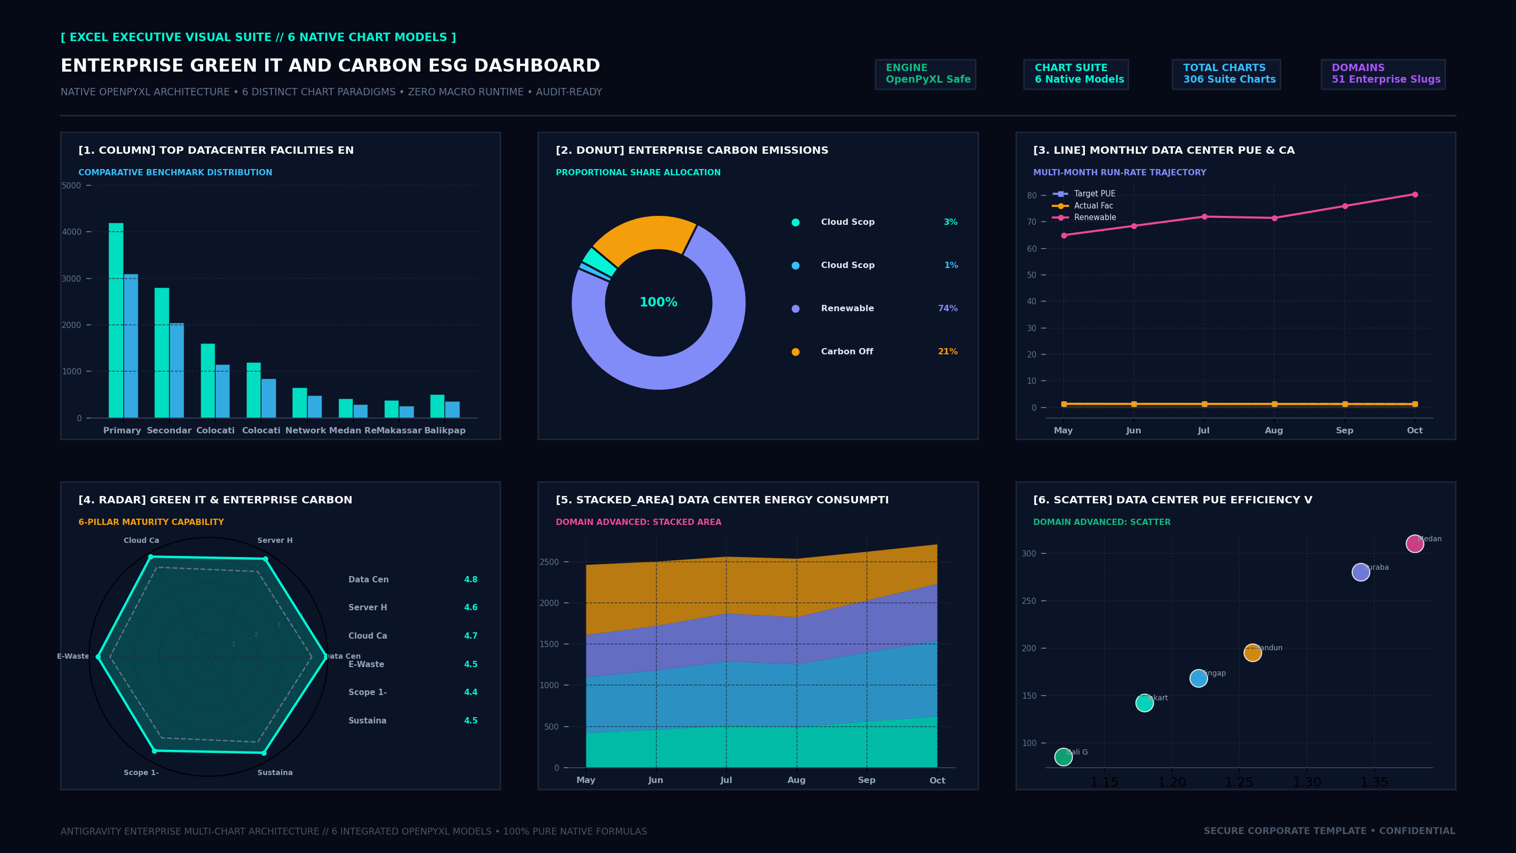Click the blue bar above Primary
The height and width of the screenshot is (853, 1516).
131,346
